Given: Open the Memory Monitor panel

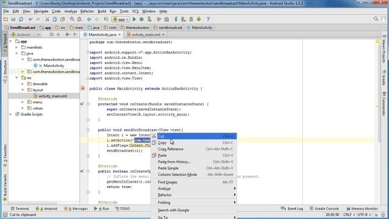Looking at the screenshot, I should (x=362, y=209).
